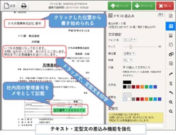Zoom out with the bottom magnifier icon
Image resolution: width=176 pixels, height=135 pixels.
(171, 111)
